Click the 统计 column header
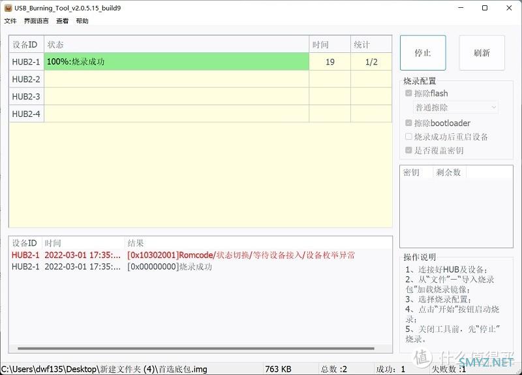The image size is (522, 375). 371,44
